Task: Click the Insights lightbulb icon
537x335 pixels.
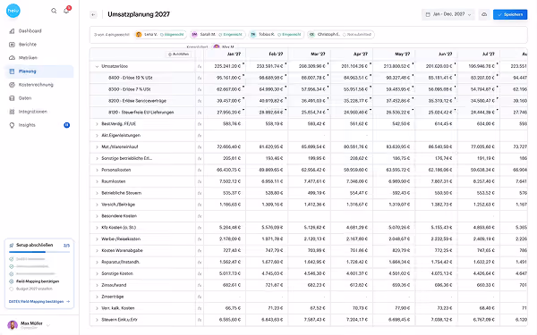Action: (x=12, y=125)
